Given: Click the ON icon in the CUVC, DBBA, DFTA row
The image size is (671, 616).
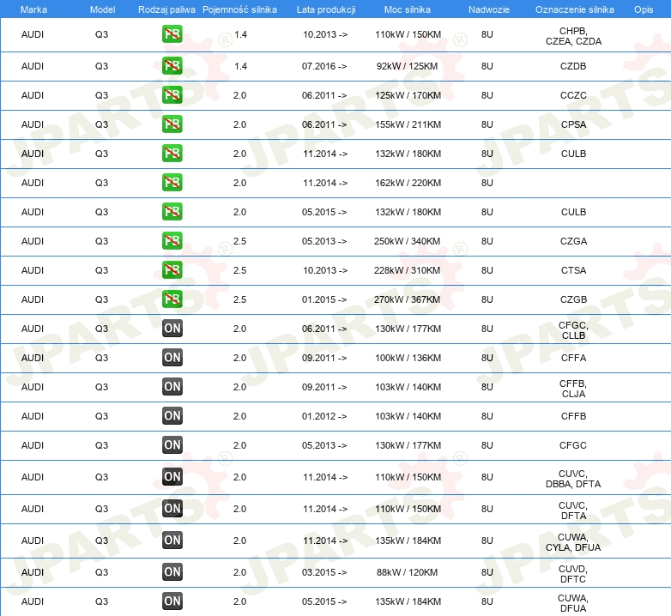Looking at the screenshot, I should tap(172, 476).
